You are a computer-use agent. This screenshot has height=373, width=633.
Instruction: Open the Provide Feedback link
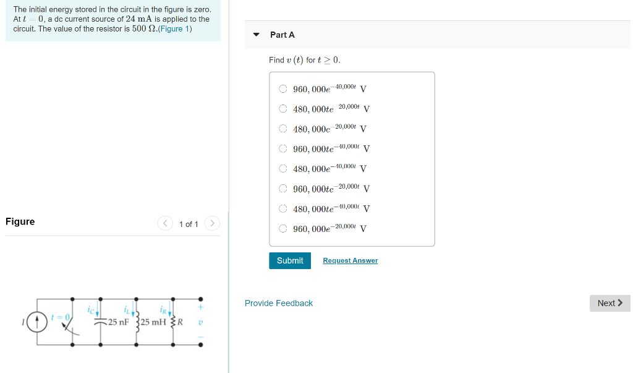click(278, 303)
